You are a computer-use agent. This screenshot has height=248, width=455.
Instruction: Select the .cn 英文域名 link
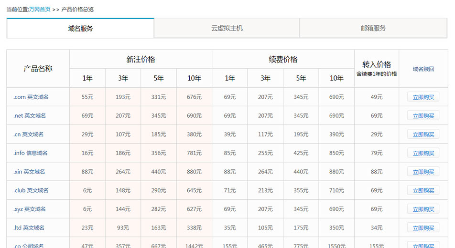[28, 134]
